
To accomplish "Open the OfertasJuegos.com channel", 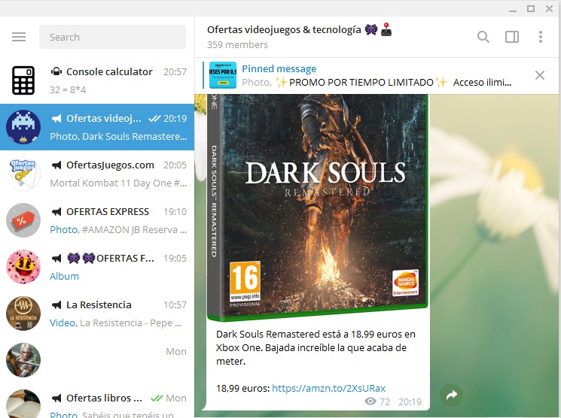I will coord(97,174).
